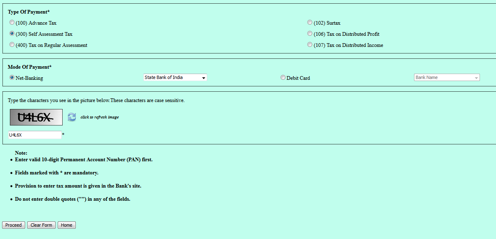Select (300) Self Assessment Tax option
496x239 pixels.
[x=12, y=34]
